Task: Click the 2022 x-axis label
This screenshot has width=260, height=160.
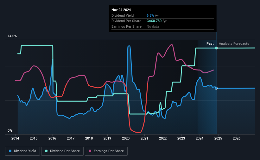Action: tap(163, 138)
